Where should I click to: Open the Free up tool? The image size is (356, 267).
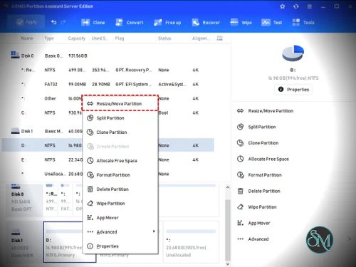(x=167, y=23)
